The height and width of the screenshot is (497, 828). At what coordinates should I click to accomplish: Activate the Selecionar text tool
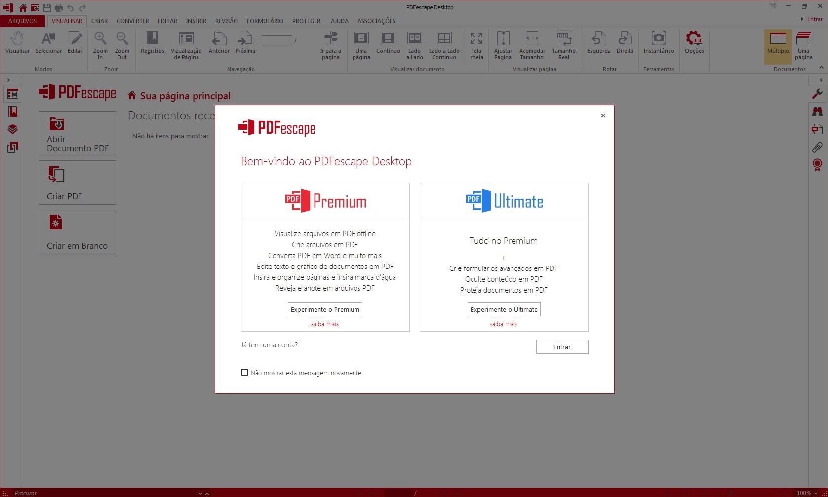pos(48,43)
